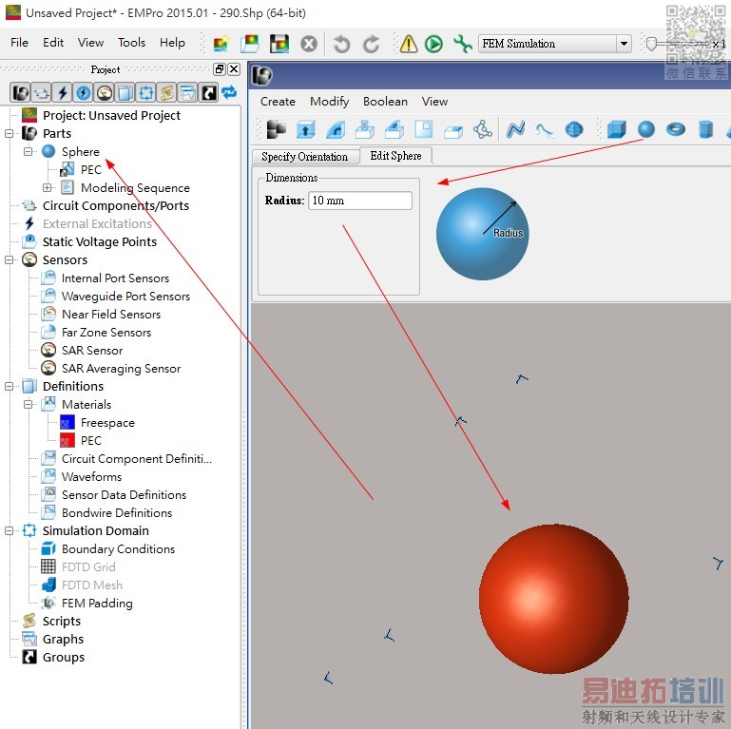This screenshot has height=729, width=731.
Task: Click the green wrench setup icon
Action: [462, 44]
